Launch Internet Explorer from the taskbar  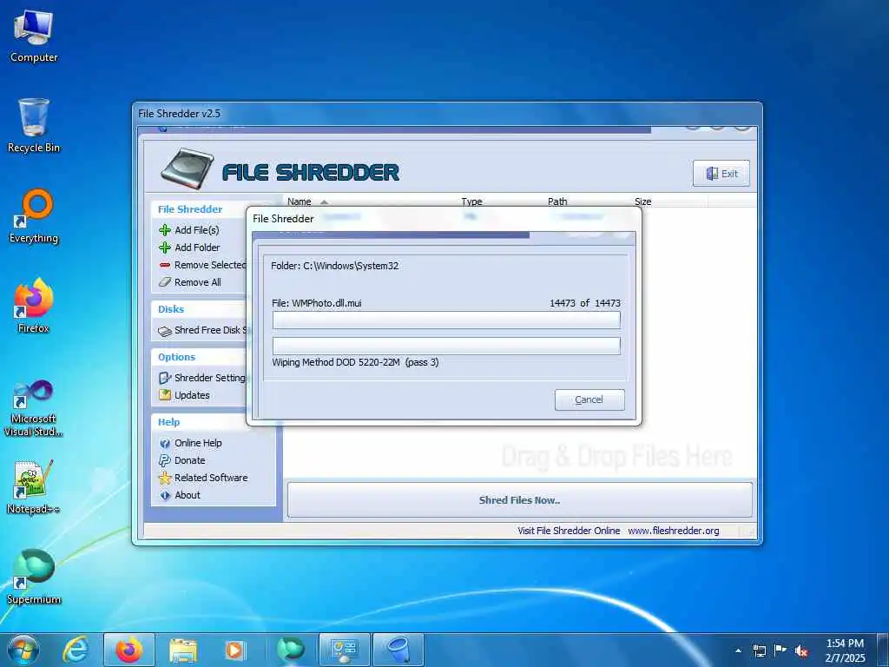pyautogui.click(x=76, y=650)
